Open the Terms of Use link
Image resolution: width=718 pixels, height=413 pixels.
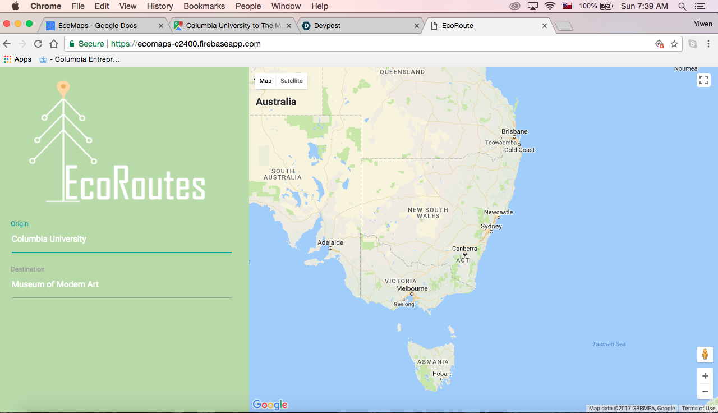point(698,409)
